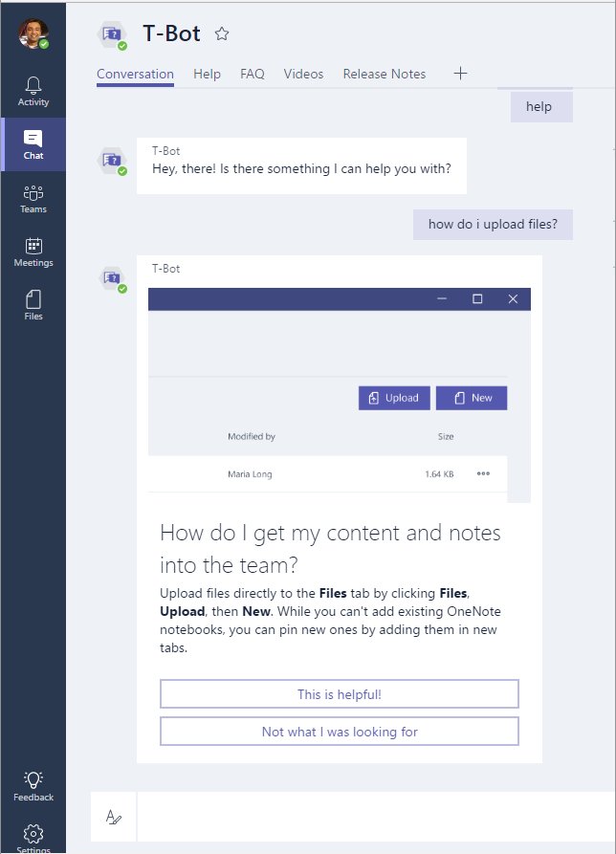
Task: Open the Videos tab
Action: 303,74
